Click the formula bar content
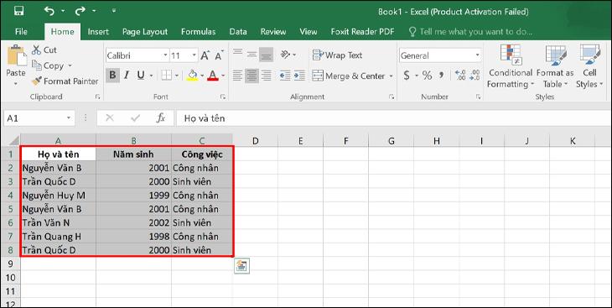This screenshot has height=308, width=612. tap(393, 118)
